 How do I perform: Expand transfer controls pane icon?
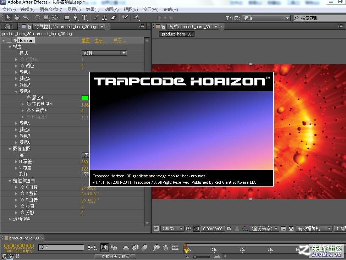click(11, 256)
